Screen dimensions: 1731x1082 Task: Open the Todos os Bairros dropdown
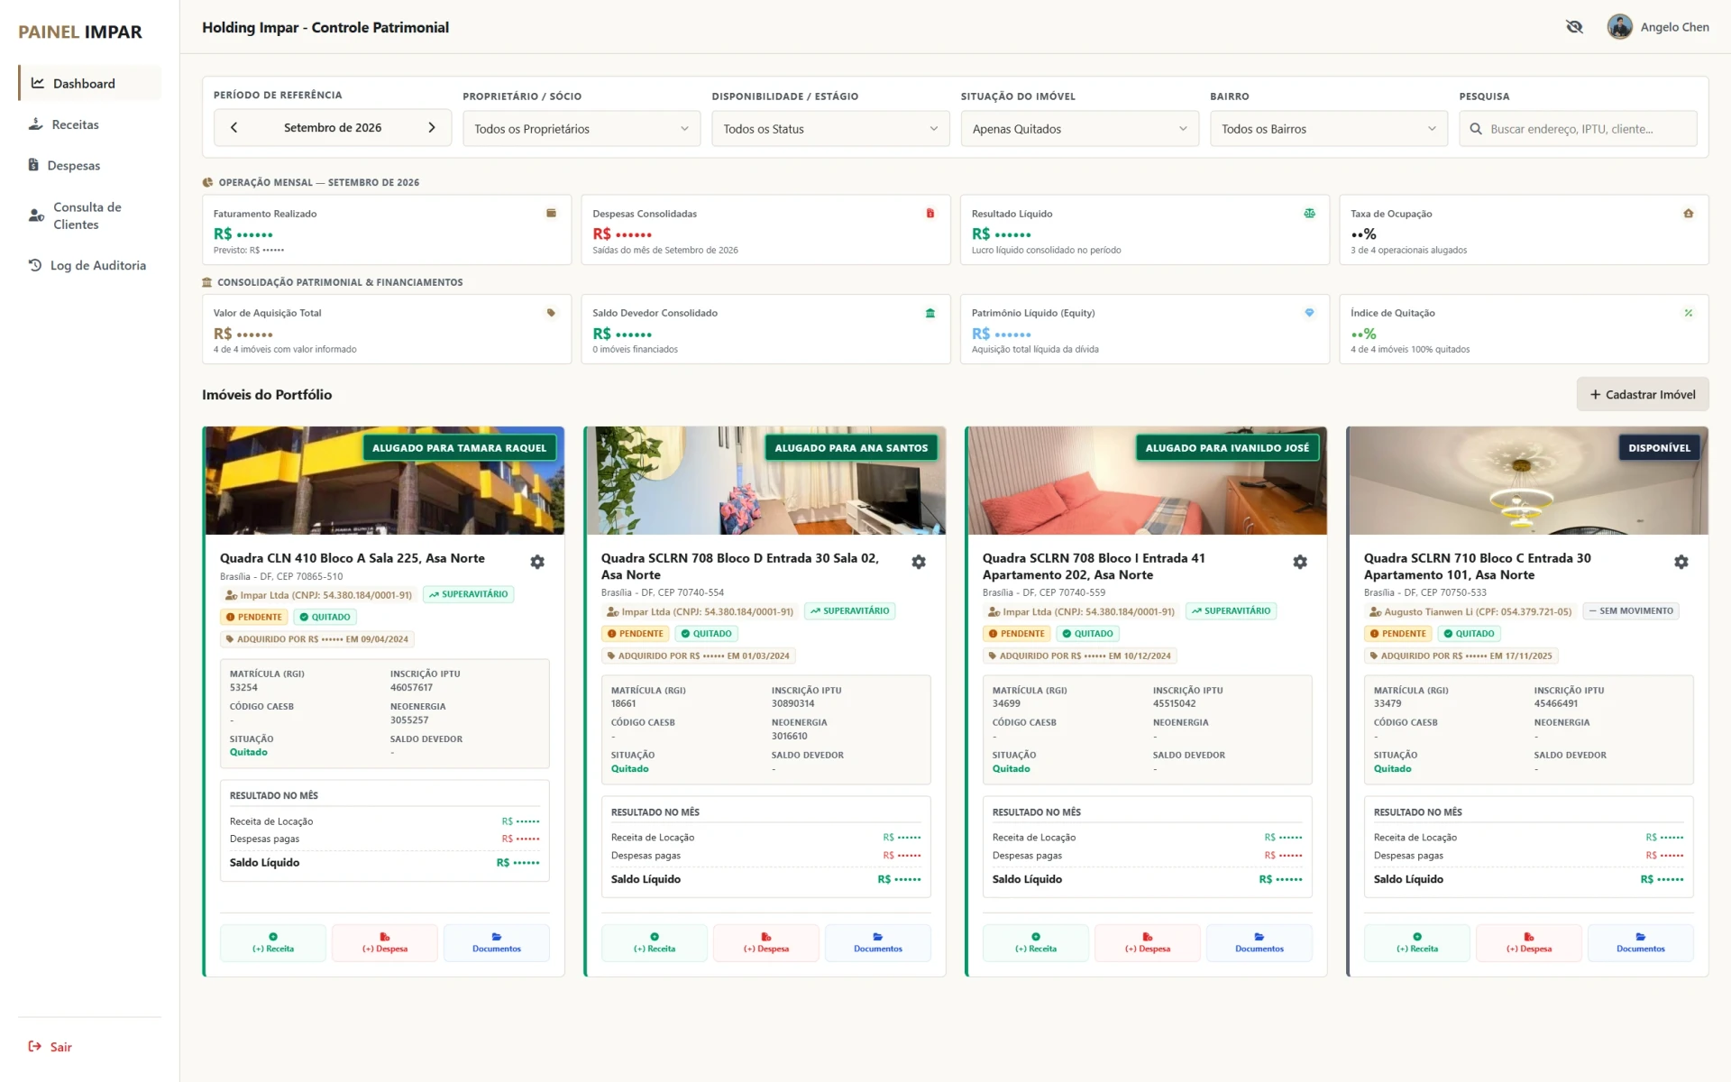click(x=1328, y=129)
